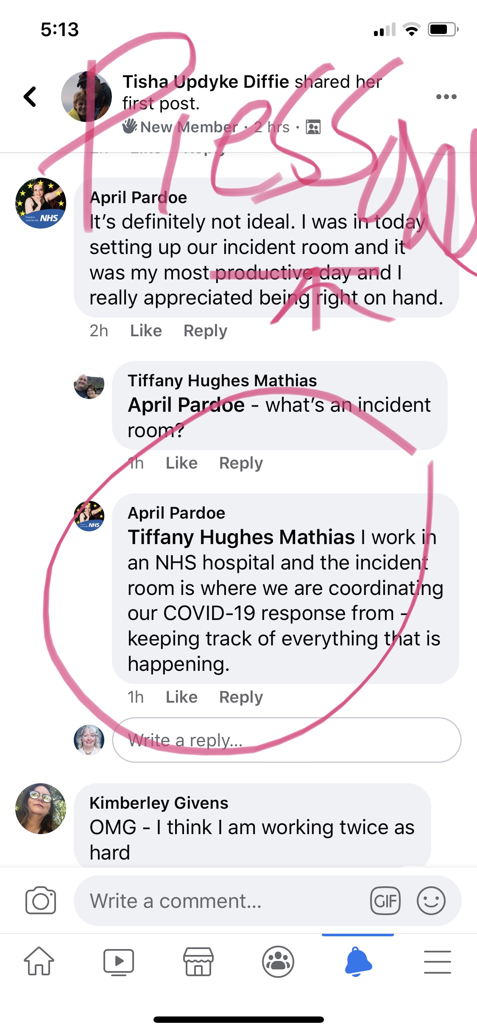Go to the Home tab

(x=39, y=961)
